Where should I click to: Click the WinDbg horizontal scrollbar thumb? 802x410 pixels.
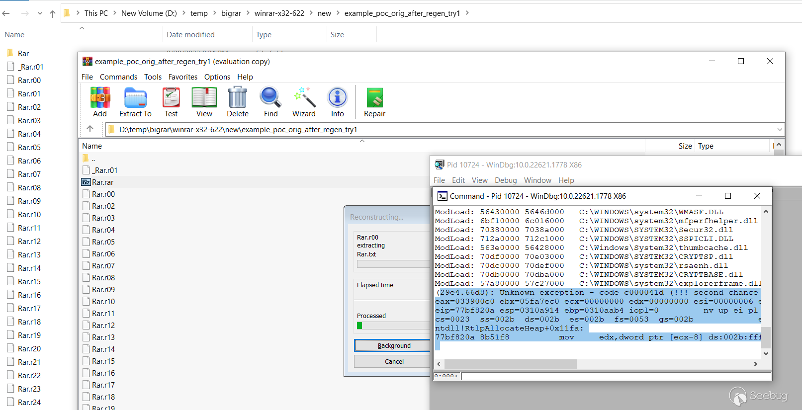511,364
